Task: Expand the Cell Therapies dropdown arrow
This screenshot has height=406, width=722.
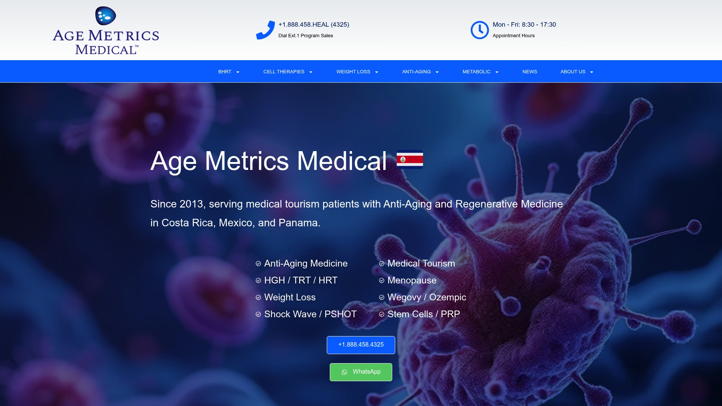Action: [x=311, y=72]
